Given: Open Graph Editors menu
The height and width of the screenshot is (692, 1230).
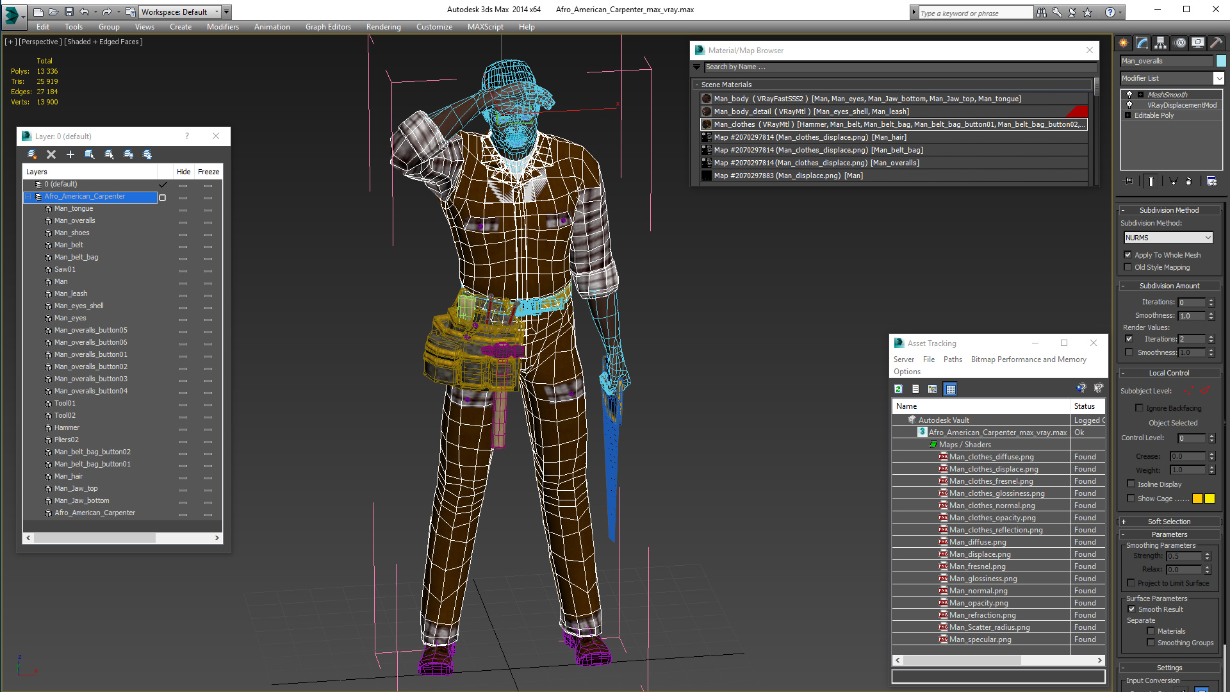Looking at the screenshot, I should pos(328,27).
